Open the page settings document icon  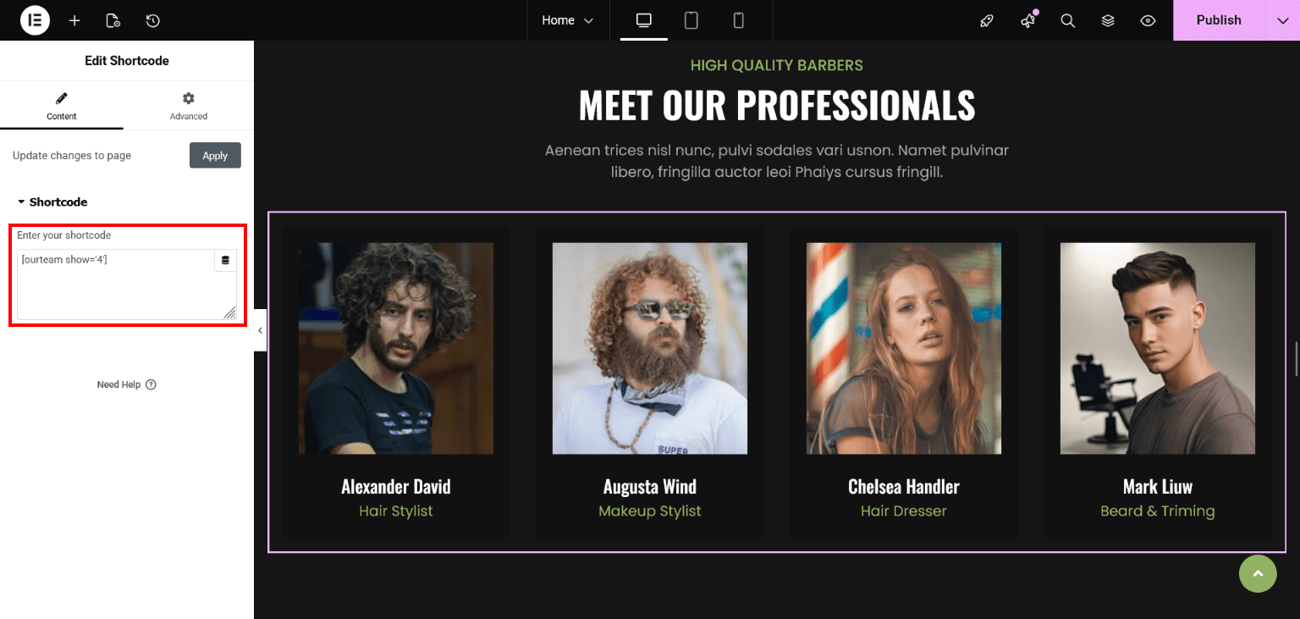click(x=113, y=20)
